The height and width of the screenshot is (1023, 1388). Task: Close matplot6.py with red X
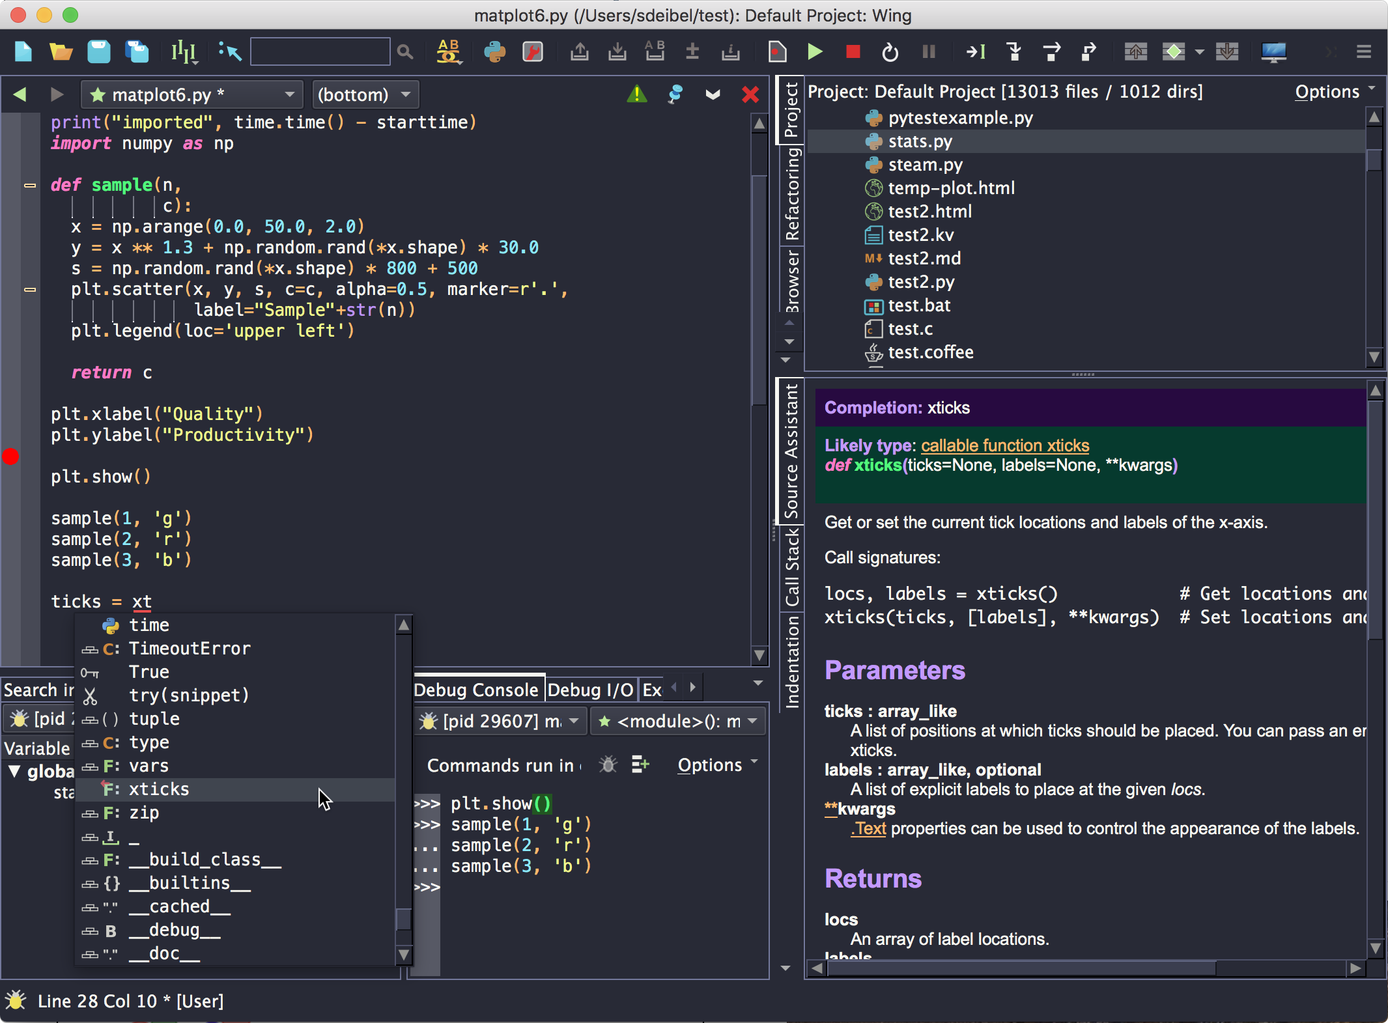tap(750, 95)
